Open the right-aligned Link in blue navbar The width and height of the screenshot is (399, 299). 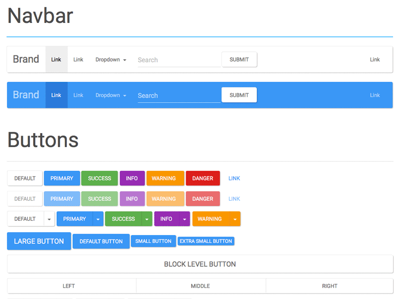375,95
